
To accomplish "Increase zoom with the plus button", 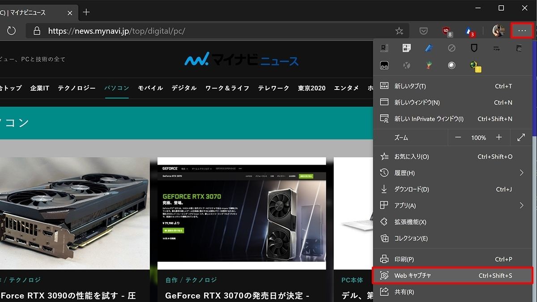I will point(499,138).
